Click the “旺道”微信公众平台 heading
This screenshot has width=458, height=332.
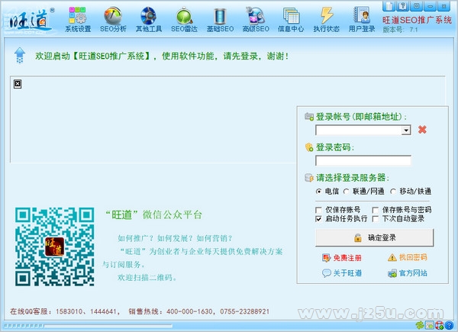click(153, 215)
